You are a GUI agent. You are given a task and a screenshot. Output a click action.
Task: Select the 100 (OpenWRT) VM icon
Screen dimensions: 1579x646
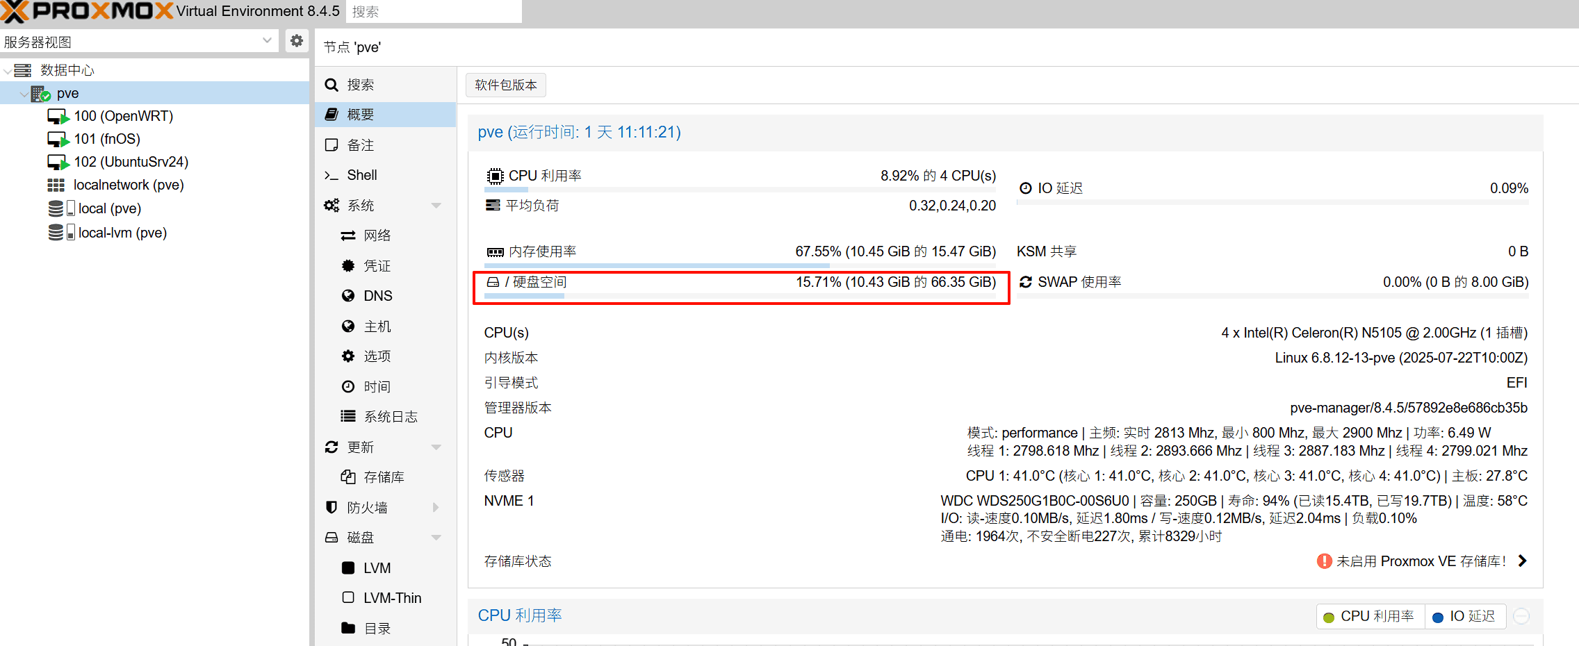tap(58, 117)
